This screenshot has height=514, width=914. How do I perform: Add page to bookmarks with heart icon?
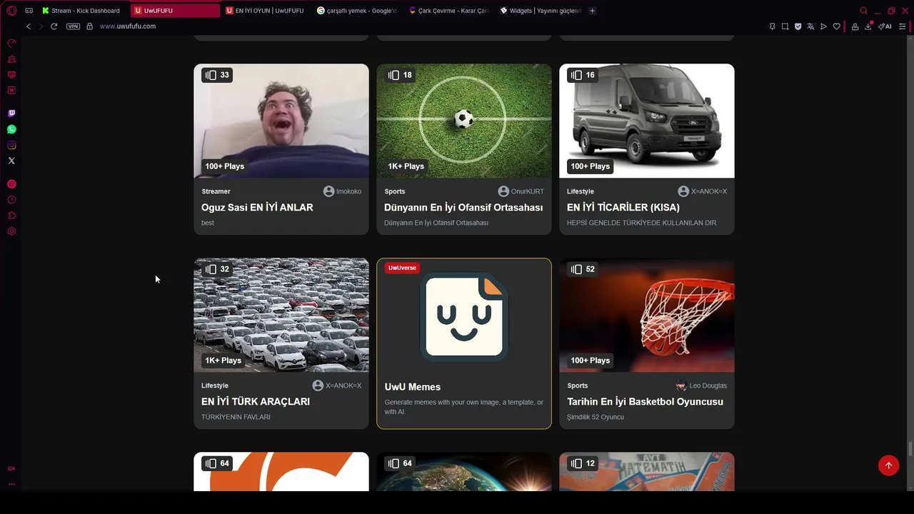point(836,26)
